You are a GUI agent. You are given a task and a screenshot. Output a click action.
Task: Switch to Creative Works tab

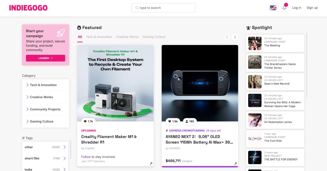[127, 37]
